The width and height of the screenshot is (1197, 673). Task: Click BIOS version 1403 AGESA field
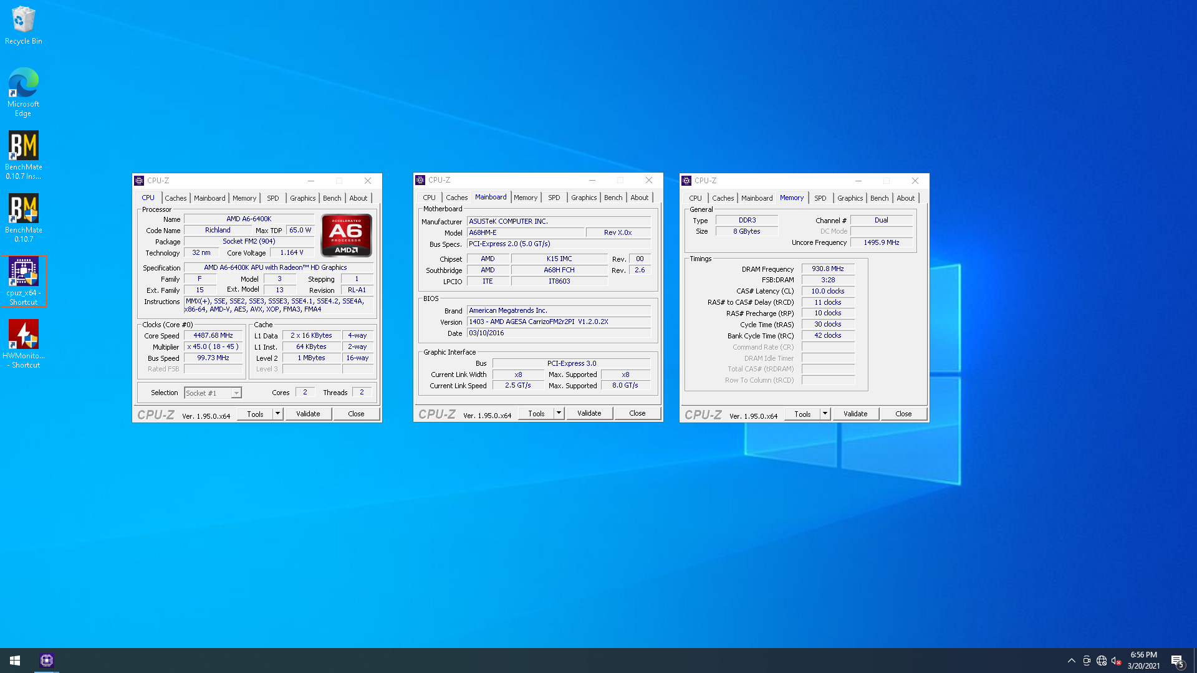[559, 322]
